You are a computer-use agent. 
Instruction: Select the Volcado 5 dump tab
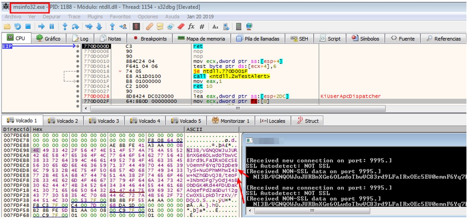pyautogui.click(x=187, y=121)
